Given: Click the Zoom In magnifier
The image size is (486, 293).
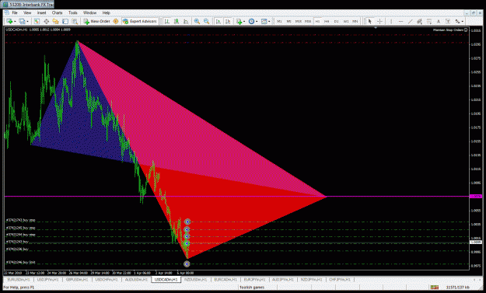Looking at the screenshot, I should pos(197,21).
